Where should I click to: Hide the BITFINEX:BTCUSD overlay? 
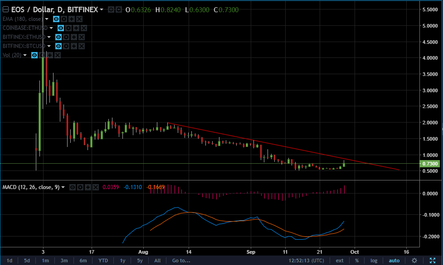(x=58, y=46)
